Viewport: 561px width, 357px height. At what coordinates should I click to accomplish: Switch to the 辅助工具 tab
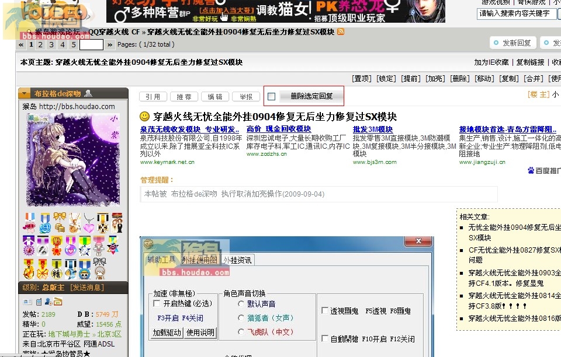point(162,260)
